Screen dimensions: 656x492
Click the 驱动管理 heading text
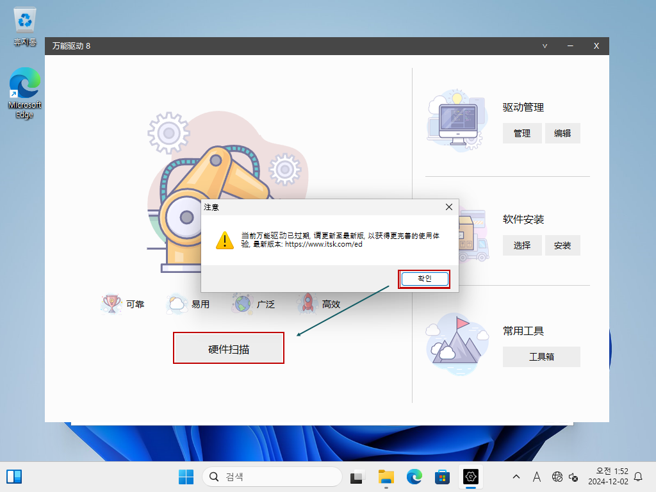(x=523, y=108)
